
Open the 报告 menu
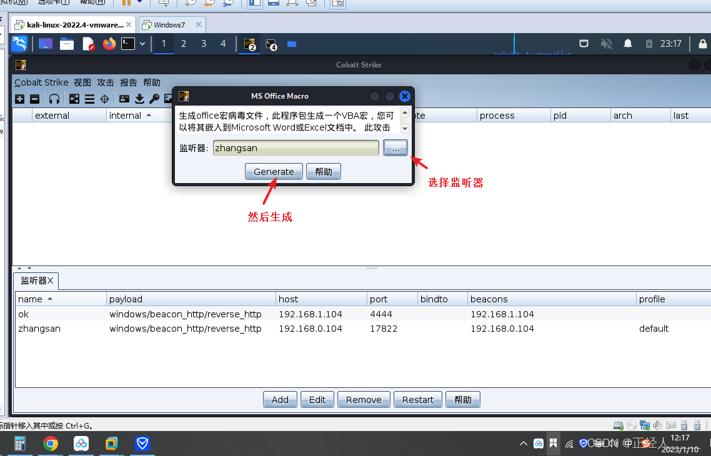point(128,82)
